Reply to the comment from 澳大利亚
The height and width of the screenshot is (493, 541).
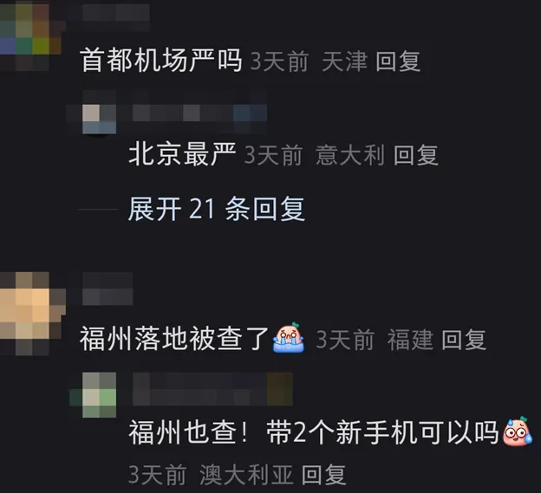tap(323, 475)
